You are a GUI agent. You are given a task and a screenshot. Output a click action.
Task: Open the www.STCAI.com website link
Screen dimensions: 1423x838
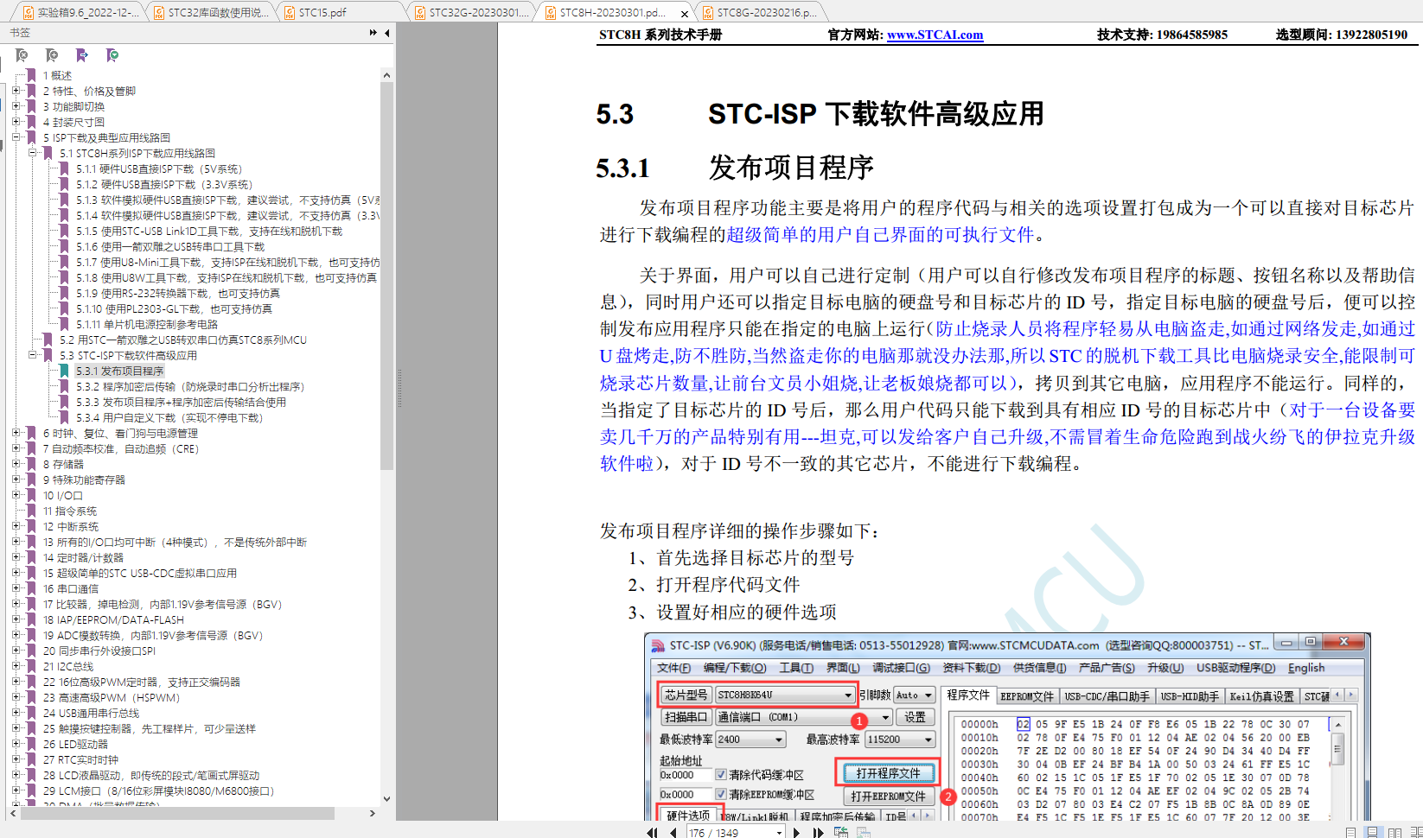pos(935,35)
